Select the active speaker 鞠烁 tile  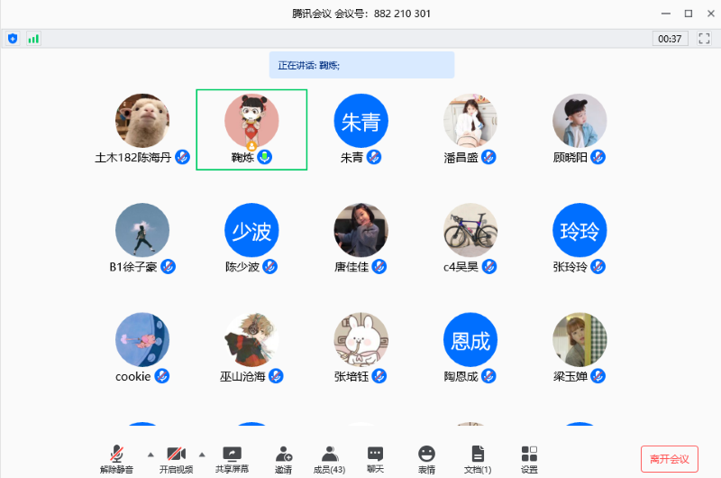click(x=251, y=129)
